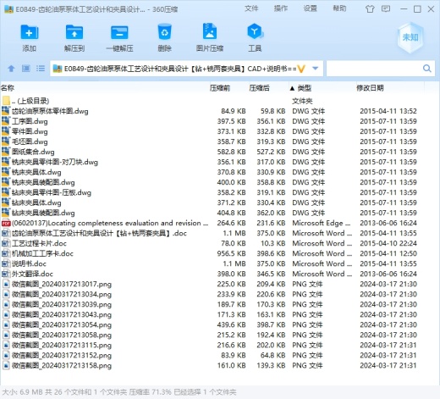
Task: Open the 帮助 (Help) menu
Action: (x=339, y=8)
